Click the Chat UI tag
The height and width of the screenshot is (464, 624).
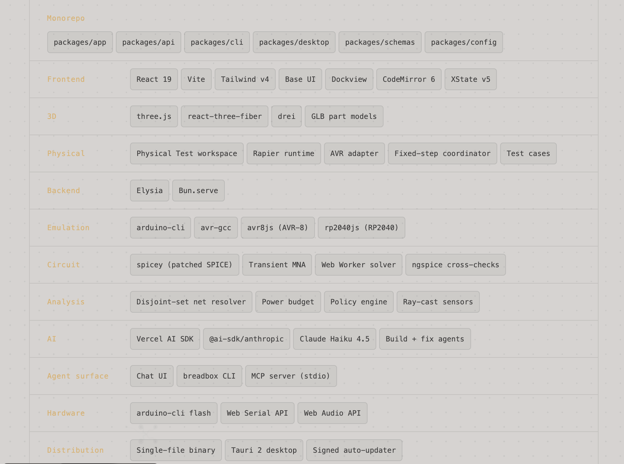tap(152, 376)
